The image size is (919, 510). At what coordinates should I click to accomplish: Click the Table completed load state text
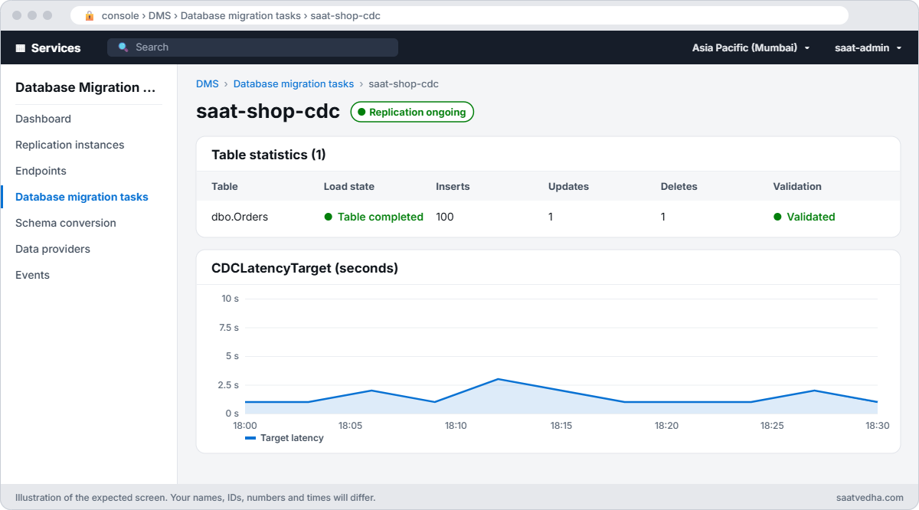(x=381, y=217)
